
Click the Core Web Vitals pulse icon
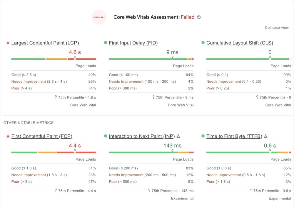pos(99,17)
